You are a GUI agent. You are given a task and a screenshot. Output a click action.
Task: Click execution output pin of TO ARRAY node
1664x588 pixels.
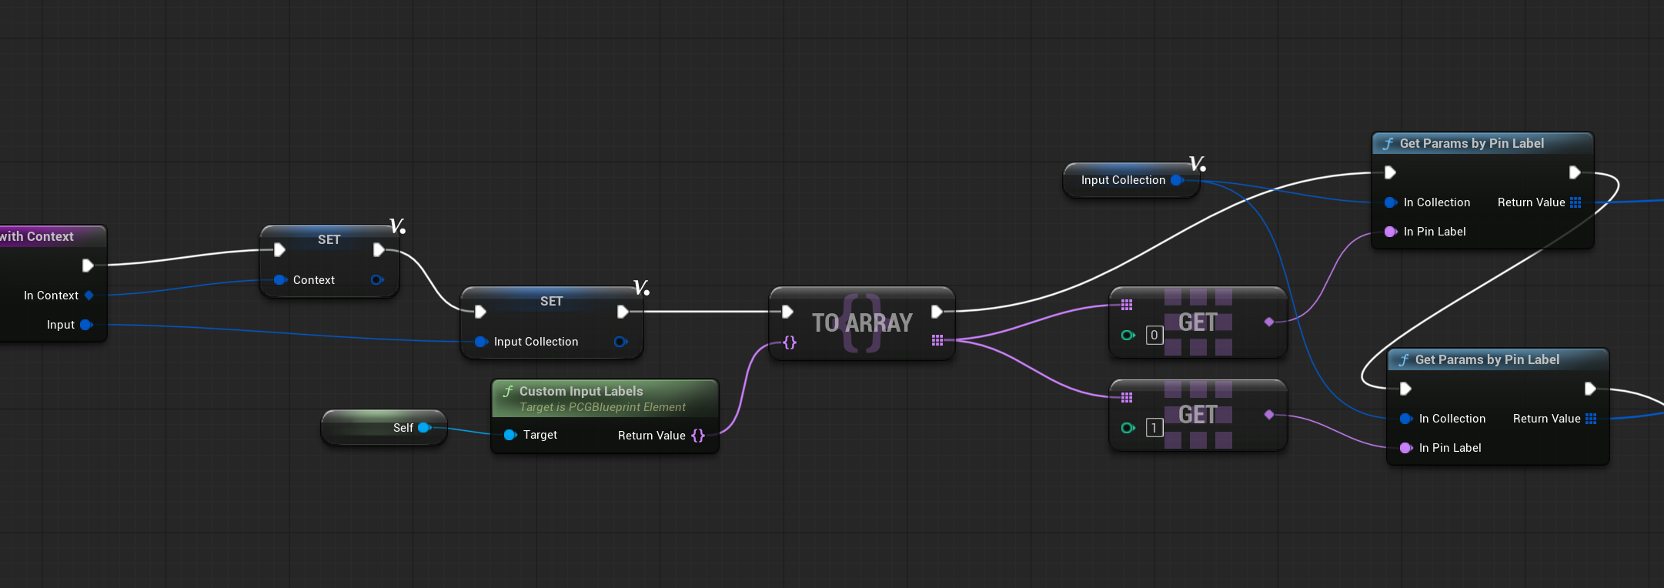point(937,312)
